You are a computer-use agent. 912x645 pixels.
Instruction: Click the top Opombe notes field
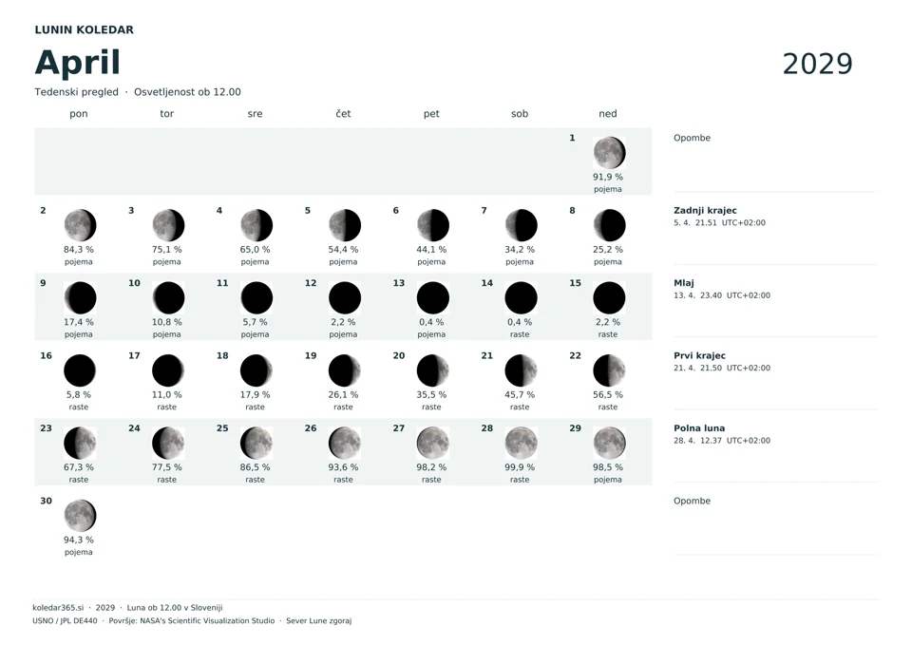775,161
